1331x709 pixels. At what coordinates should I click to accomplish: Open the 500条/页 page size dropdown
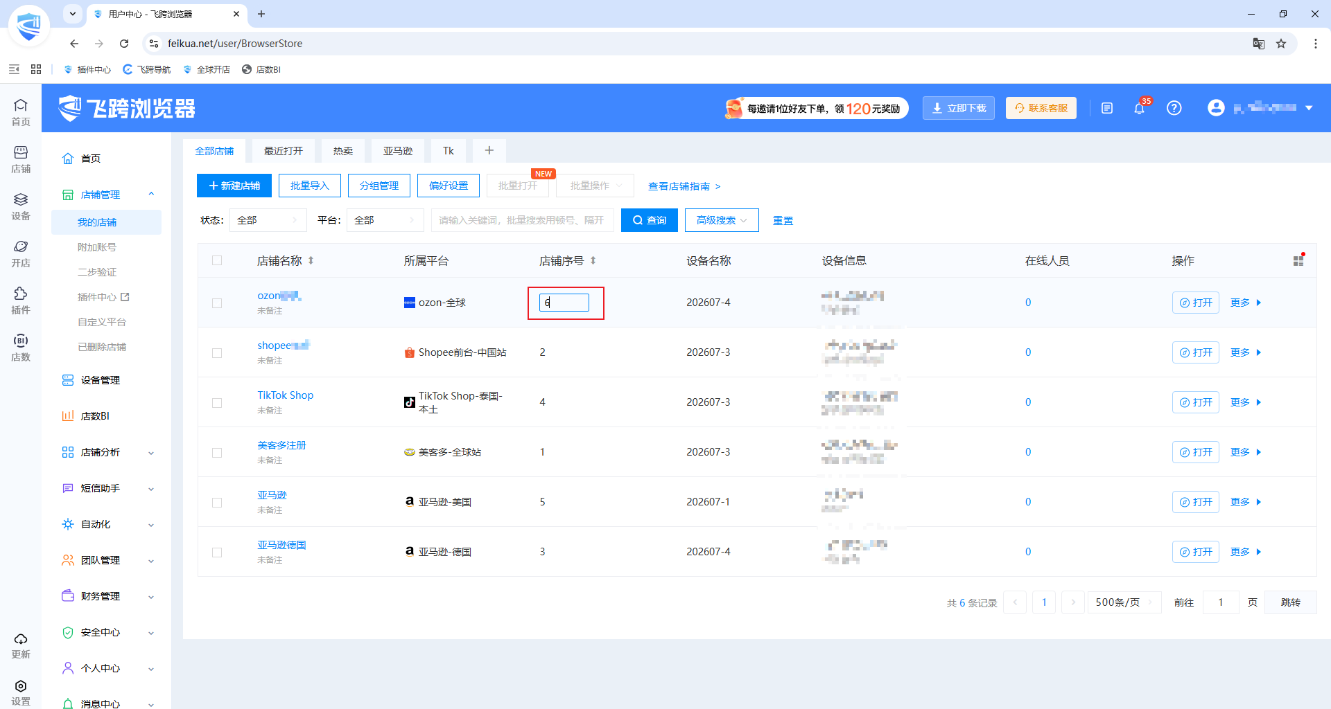point(1124,602)
